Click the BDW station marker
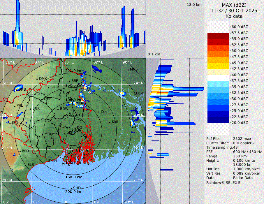Viewport: 264px width, 204px height. 58,109
